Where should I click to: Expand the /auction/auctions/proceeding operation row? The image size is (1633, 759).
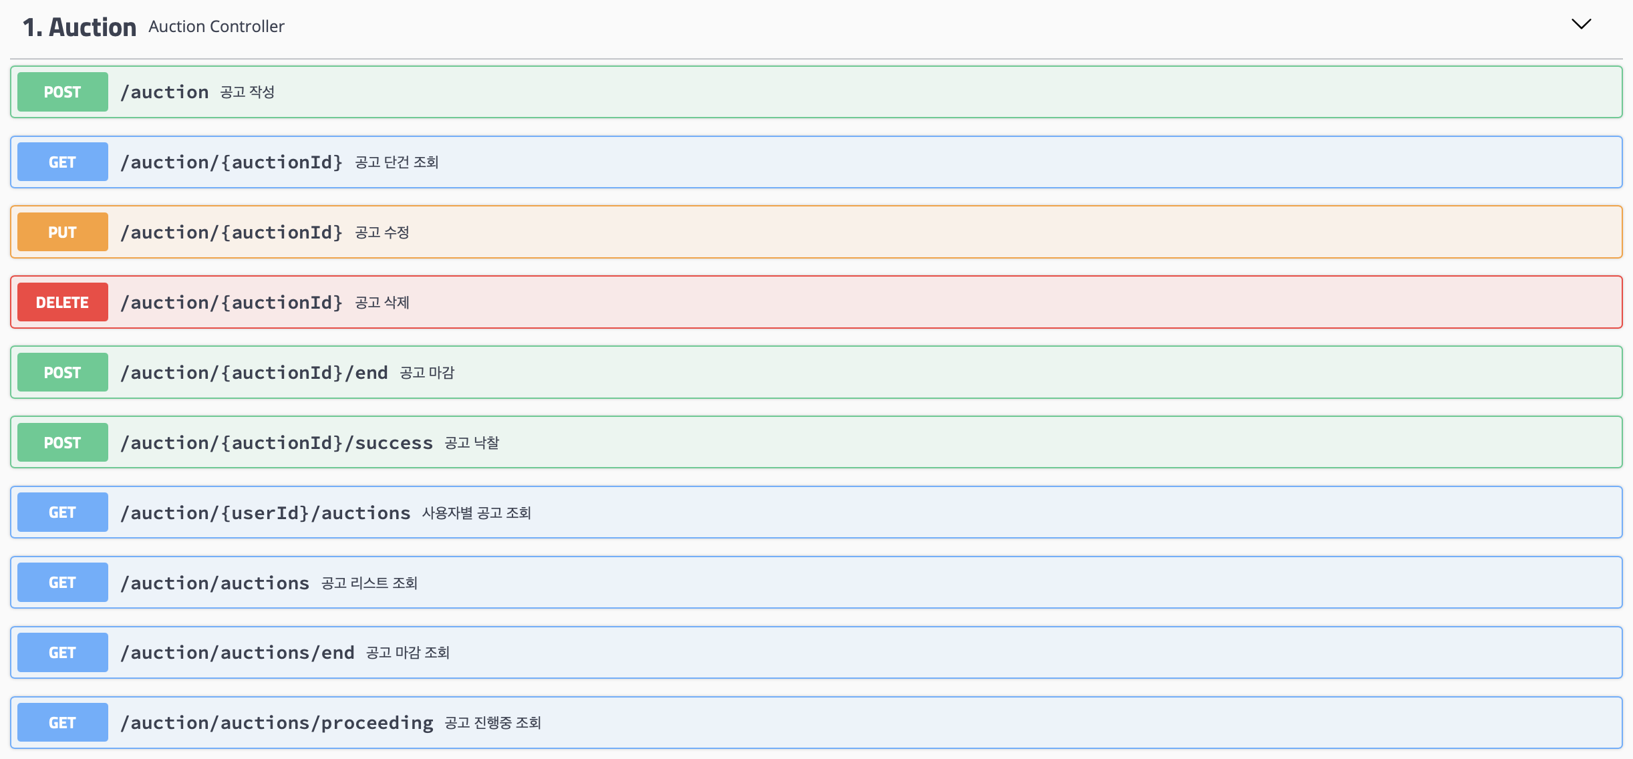point(869,723)
